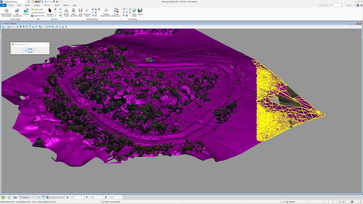The height and width of the screenshot is (204, 363).
Task: Select the block selection mode in Delete Mesh Facet
Action: coord(30,50)
